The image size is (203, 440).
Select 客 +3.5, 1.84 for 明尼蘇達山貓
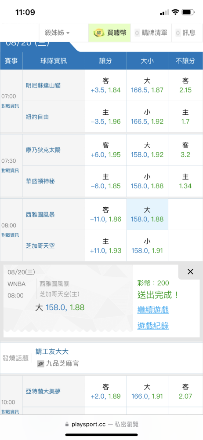click(x=106, y=85)
